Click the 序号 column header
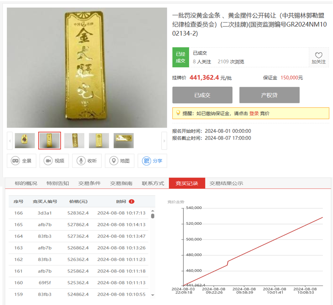 (18, 202)
